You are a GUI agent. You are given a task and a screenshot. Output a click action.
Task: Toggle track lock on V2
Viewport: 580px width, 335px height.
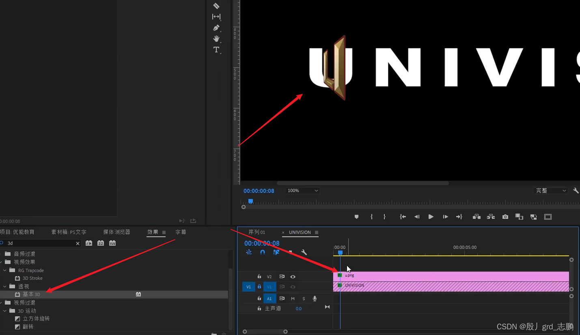259,277
